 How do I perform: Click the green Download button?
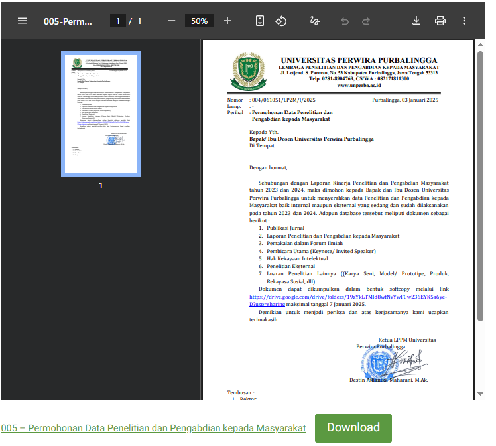[353, 428]
